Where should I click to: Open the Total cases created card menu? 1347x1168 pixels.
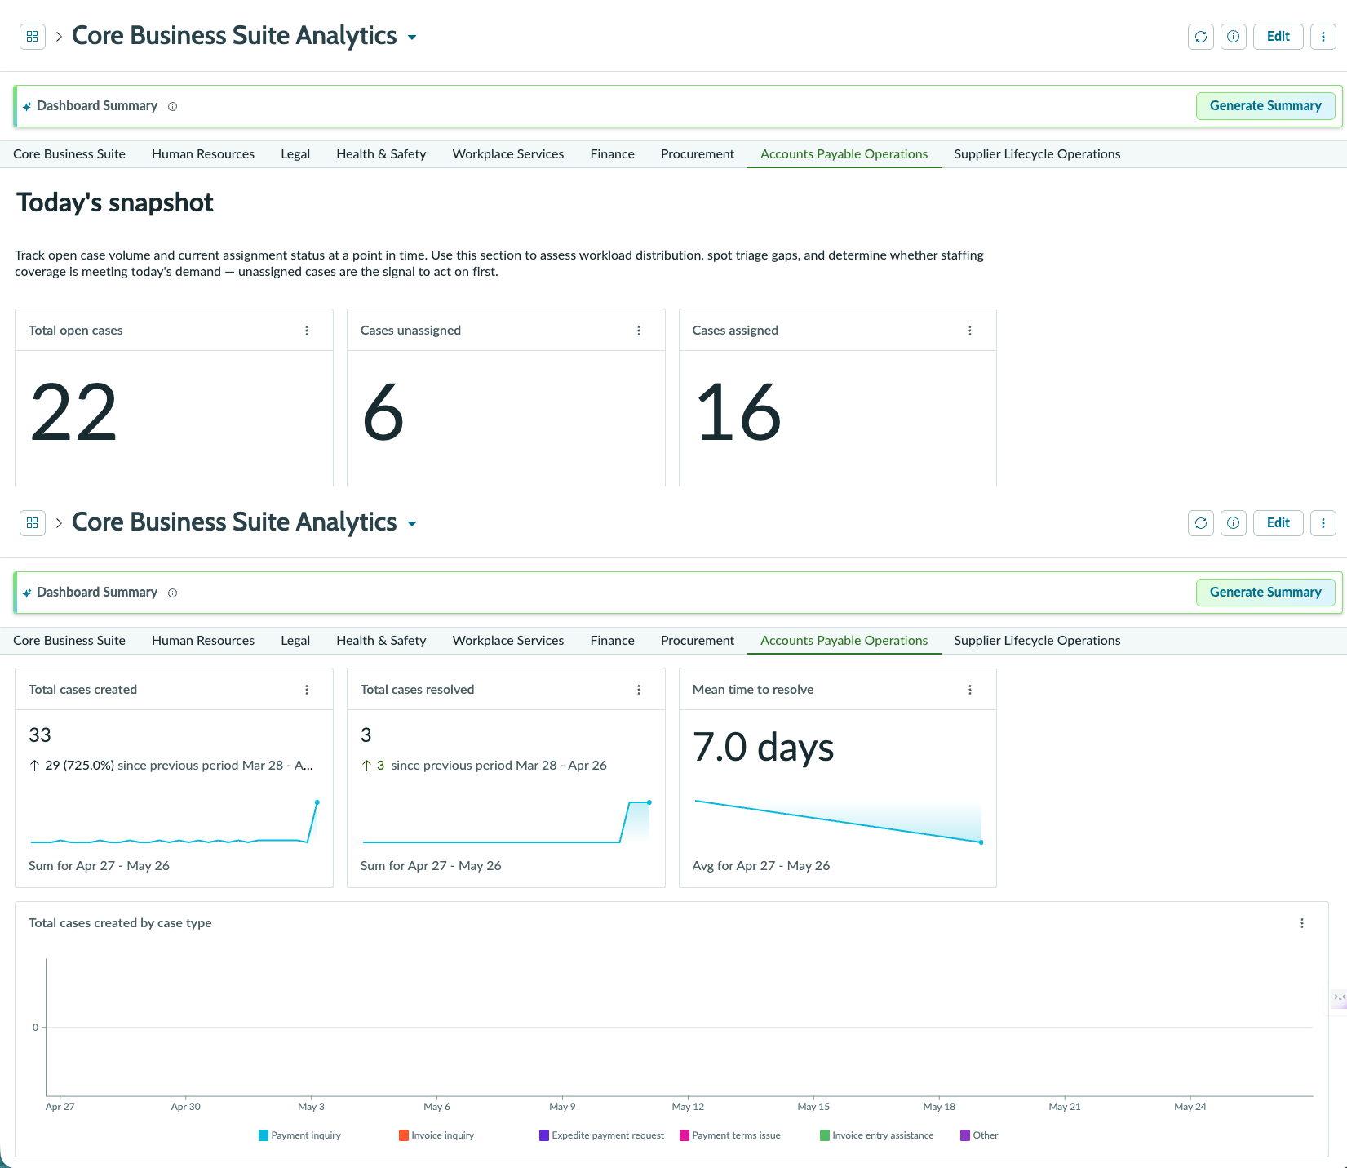click(x=307, y=690)
